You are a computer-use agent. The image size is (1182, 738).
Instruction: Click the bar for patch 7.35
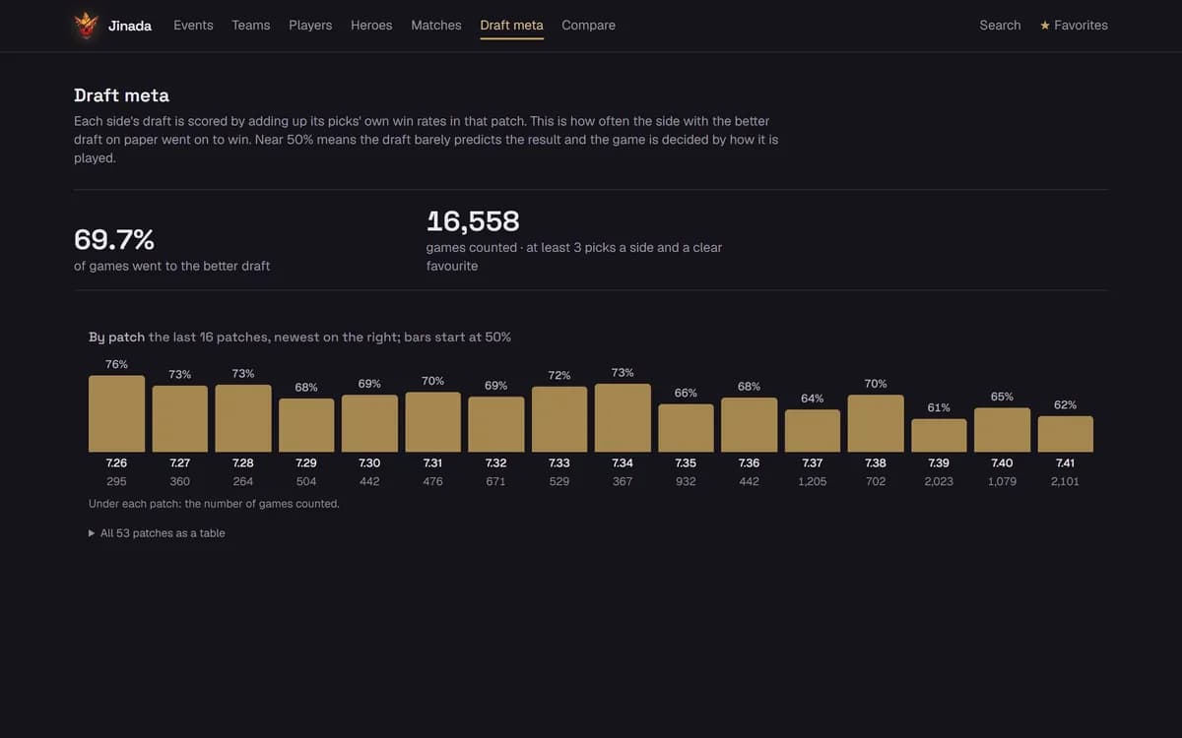pos(686,428)
